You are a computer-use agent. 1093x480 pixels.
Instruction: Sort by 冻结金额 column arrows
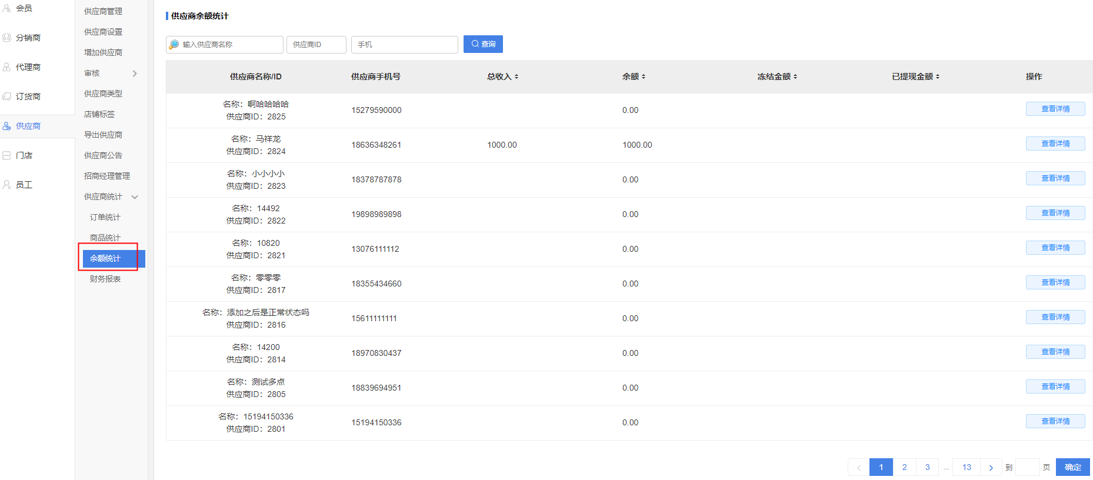click(795, 76)
